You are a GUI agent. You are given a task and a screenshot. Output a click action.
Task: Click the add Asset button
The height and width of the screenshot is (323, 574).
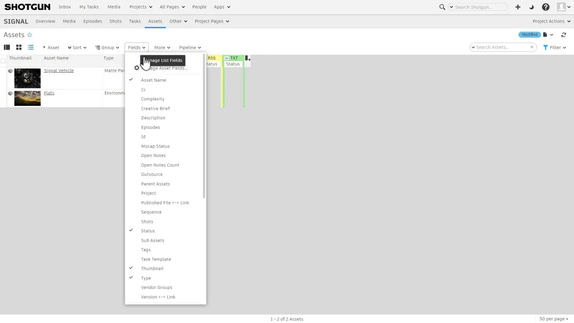pyautogui.click(x=51, y=47)
